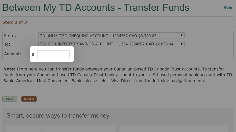The width and height of the screenshot is (236, 132).
Task: Click the Next button to continue
Action: (x=29, y=99)
